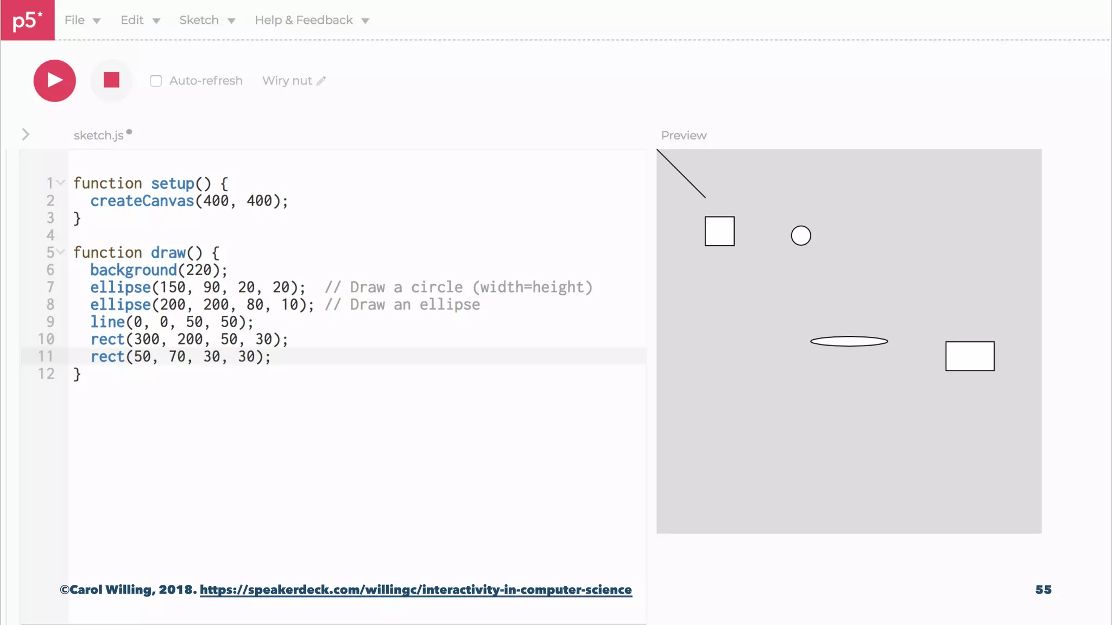Screen dimensions: 1112x625
Task: Click the ellipse(150, 90, 20, 20) code
Action: pyautogui.click(x=198, y=287)
